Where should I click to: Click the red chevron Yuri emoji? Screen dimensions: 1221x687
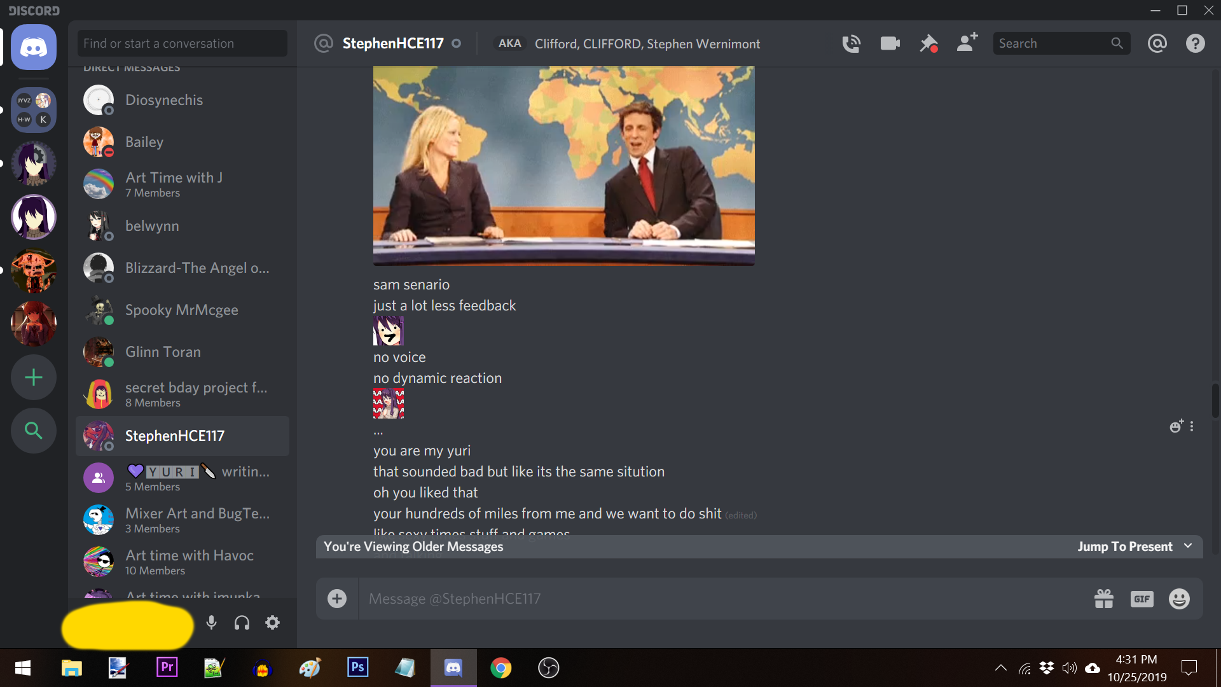coord(389,403)
